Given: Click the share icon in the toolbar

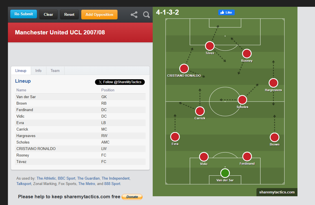Looking at the screenshot, I should (134, 15).
